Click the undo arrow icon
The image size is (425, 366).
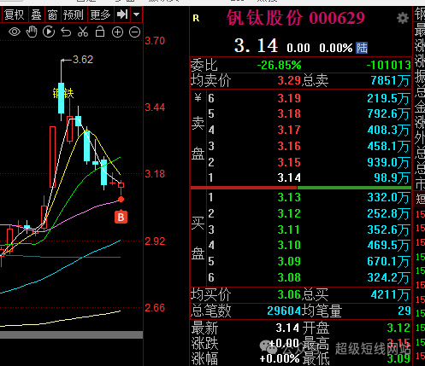point(66,32)
